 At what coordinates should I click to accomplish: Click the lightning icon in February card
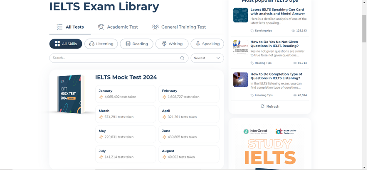164,97
